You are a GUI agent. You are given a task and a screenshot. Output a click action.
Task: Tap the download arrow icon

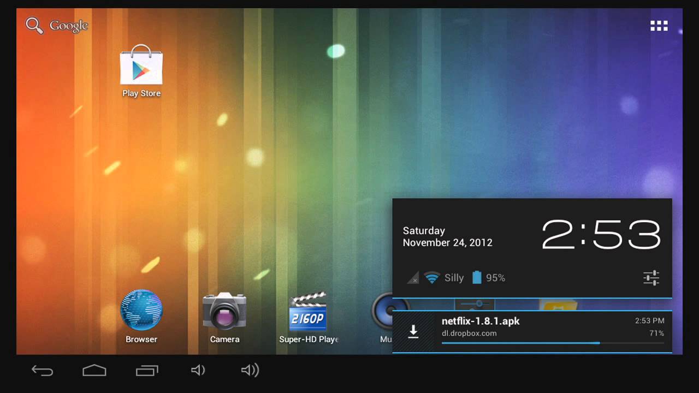(x=413, y=331)
